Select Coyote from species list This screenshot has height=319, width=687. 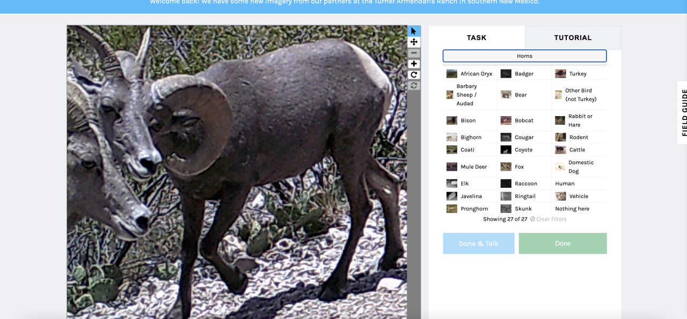pos(524,150)
